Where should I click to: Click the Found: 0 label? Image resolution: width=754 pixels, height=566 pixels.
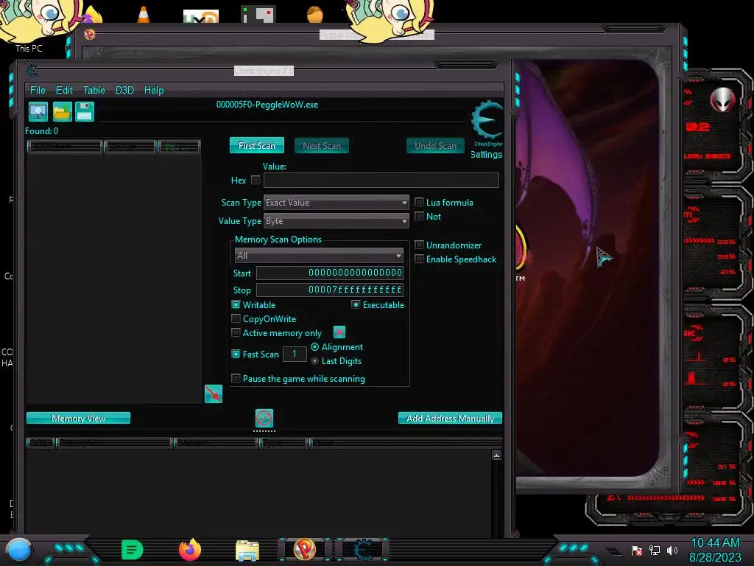42,131
